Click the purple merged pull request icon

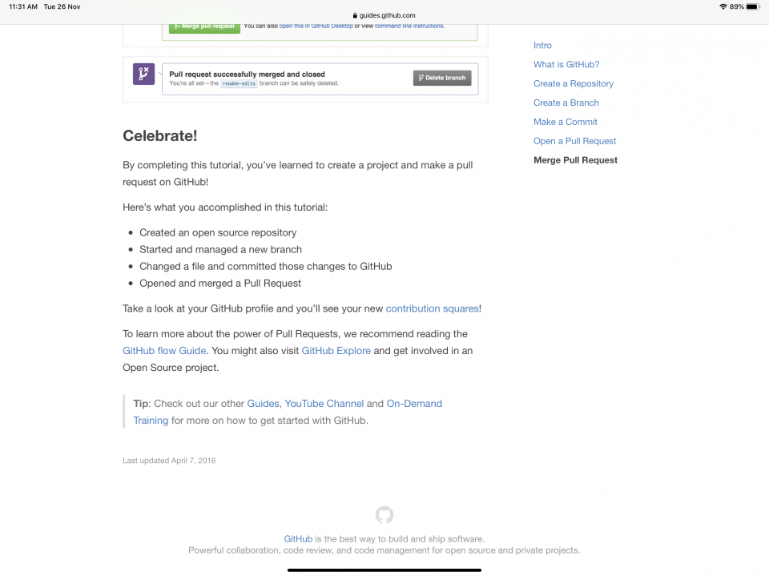point(143,75)
